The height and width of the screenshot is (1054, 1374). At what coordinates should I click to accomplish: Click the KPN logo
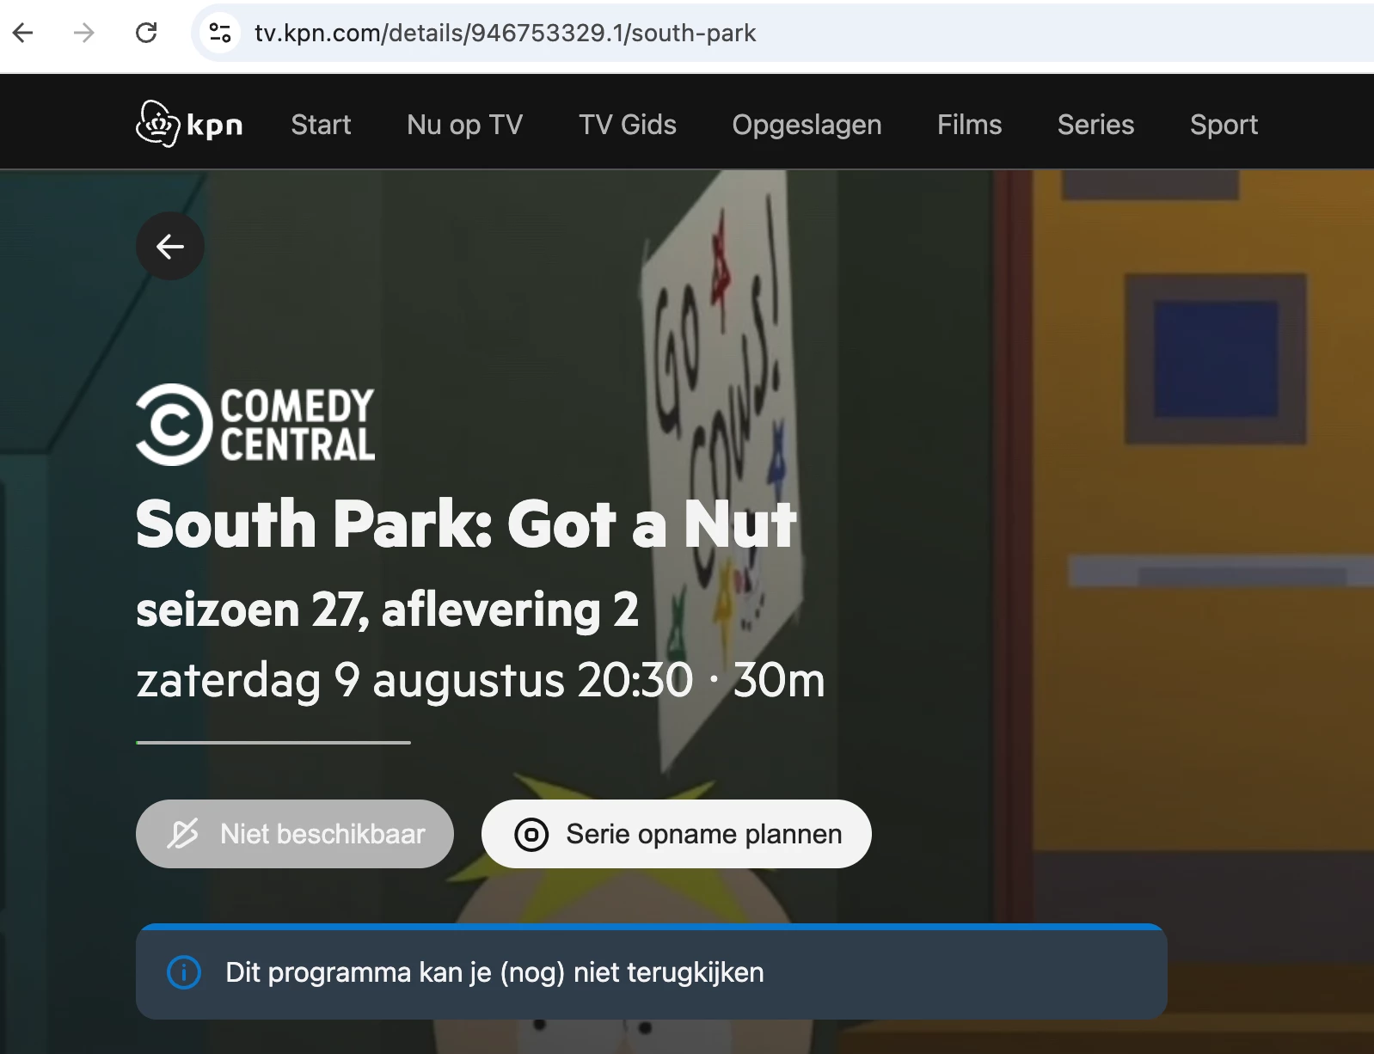pos(189,125)
